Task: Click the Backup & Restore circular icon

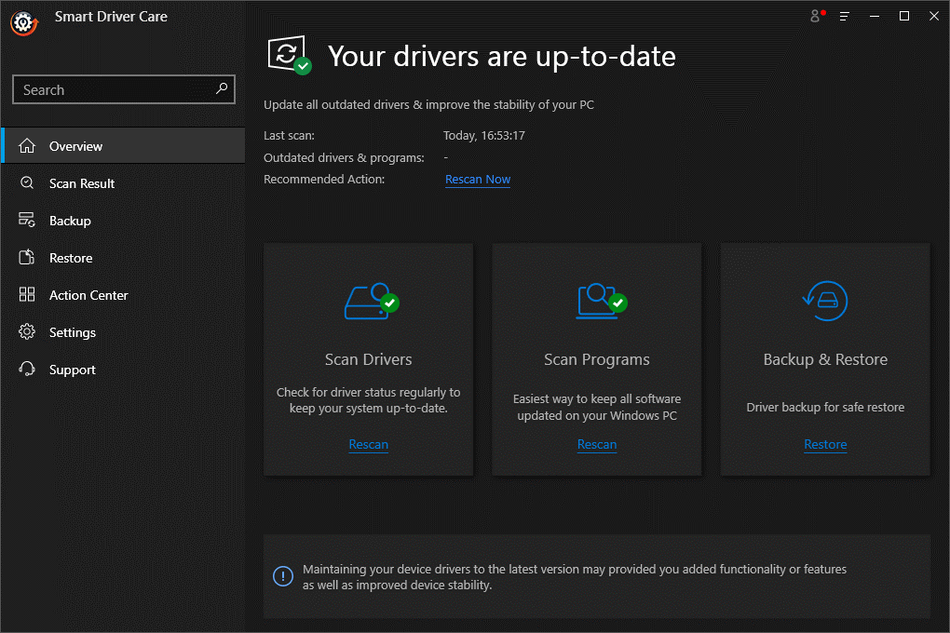Action: point(824,302)
